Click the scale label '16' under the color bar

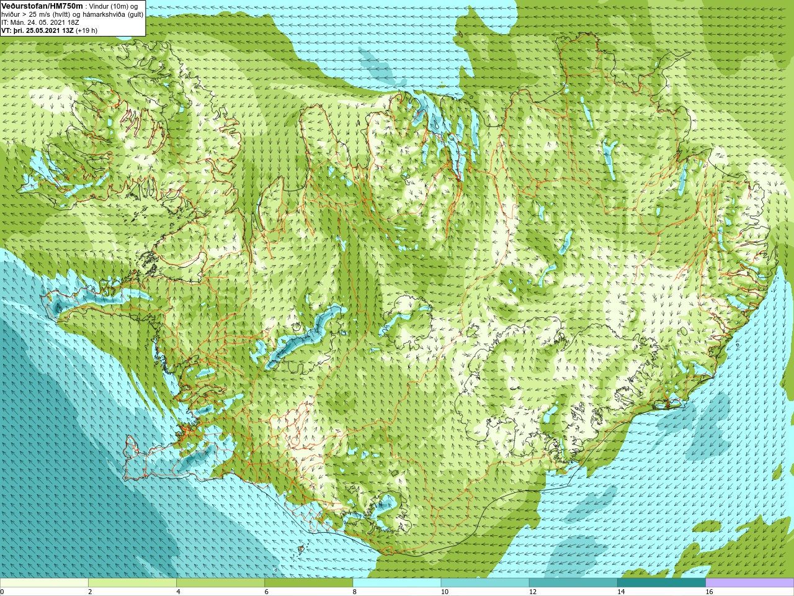pyautogui.click(x=709, y=592)
